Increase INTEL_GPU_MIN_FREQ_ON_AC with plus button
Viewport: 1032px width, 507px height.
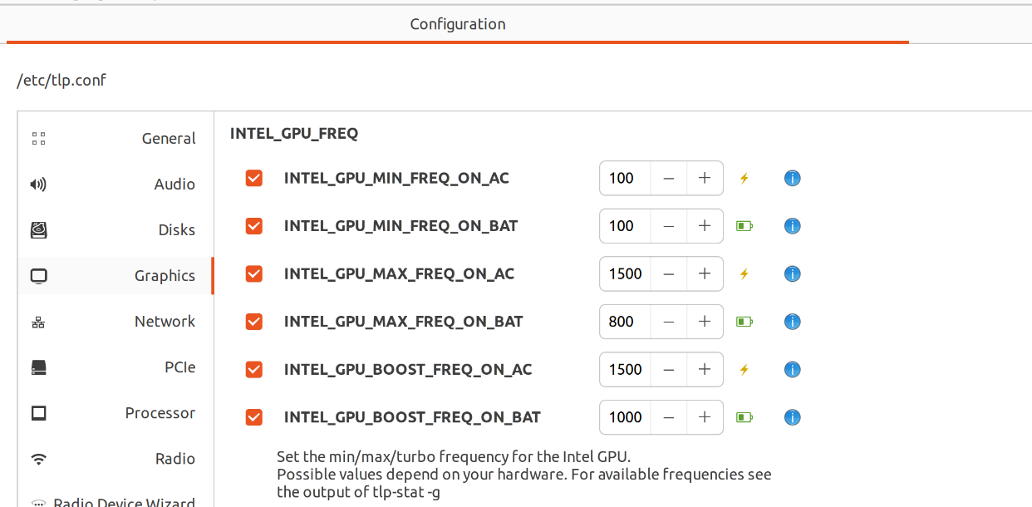click(705, 178)
